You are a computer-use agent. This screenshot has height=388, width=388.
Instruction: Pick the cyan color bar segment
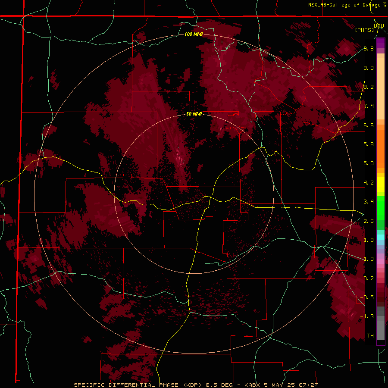pos(381,237)
